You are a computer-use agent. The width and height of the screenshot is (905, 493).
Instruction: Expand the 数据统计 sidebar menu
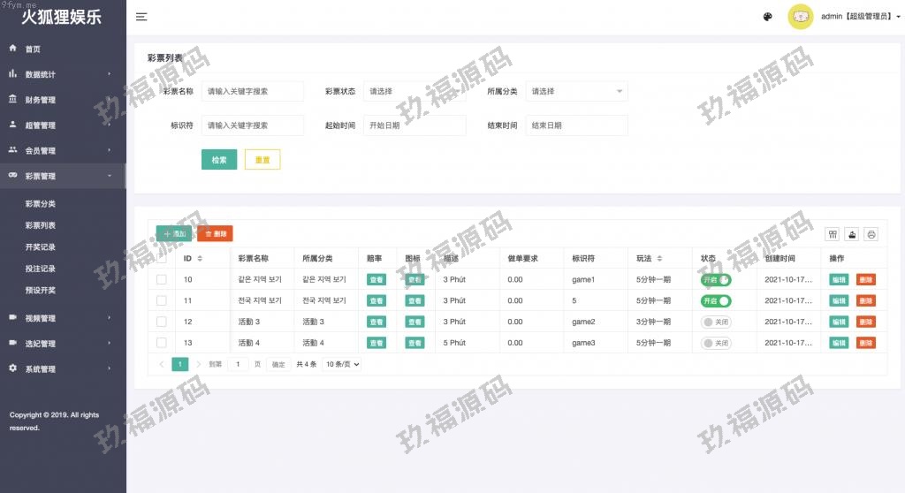(62, 74)
